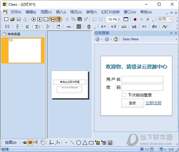Screen dimensions: 179x152
Task: Select slide 1.1 thumbnail
Action: [25, 50]
